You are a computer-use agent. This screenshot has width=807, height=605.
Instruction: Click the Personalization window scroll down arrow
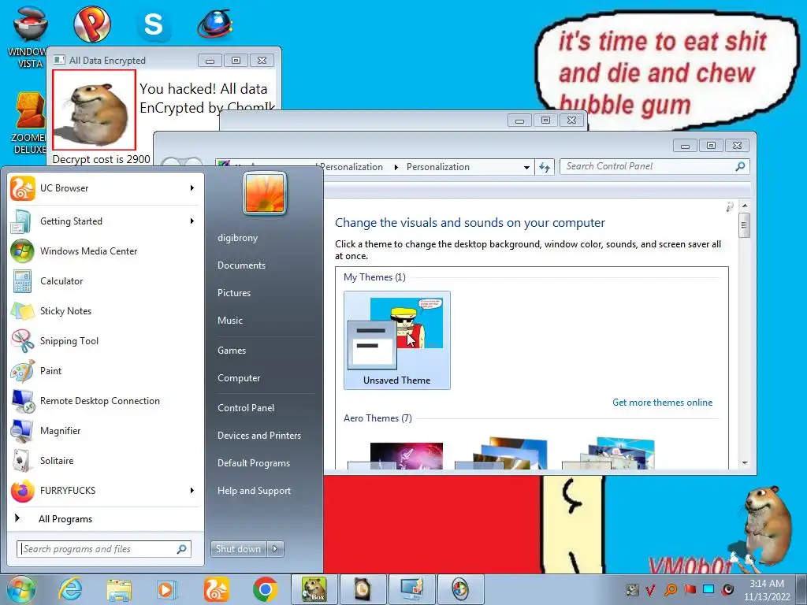(744, 463)
